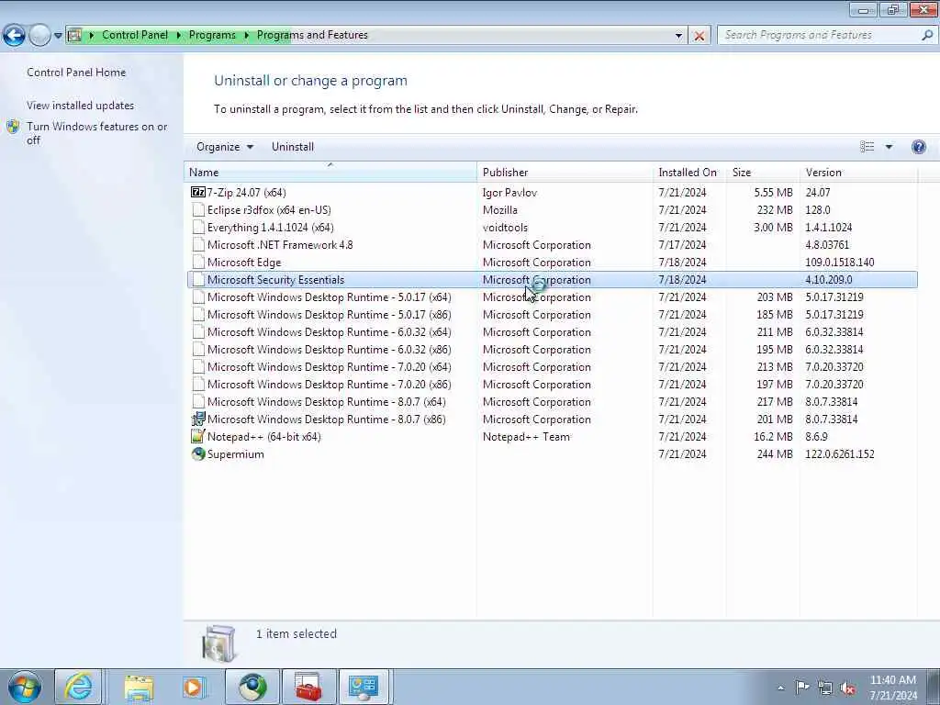Open the red toolbox taskbar app

[308, 687]
